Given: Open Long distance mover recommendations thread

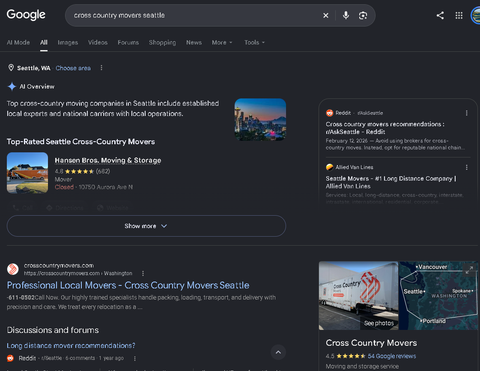Looking at the screenshot, I should [x=71, y=346].
